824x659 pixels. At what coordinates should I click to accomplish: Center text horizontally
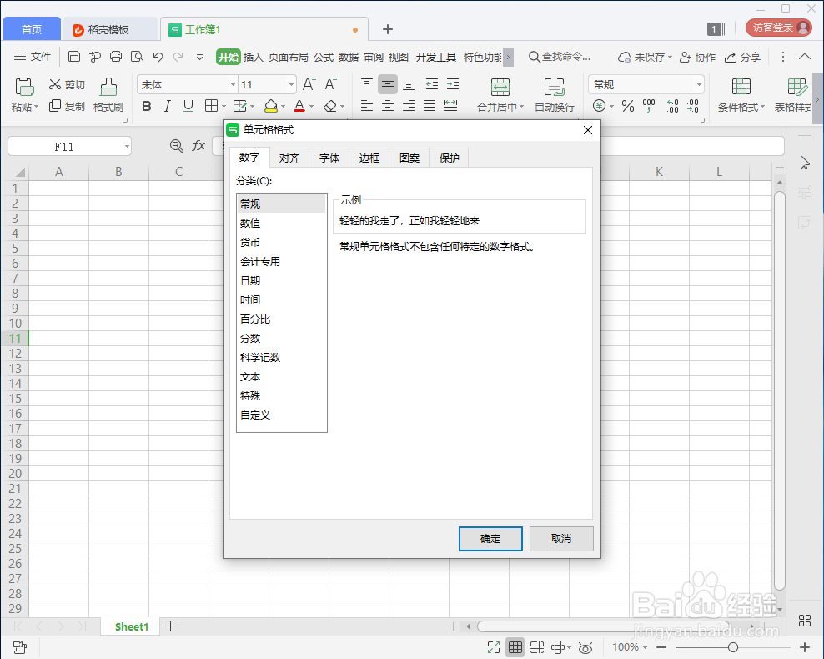(387, 106)
